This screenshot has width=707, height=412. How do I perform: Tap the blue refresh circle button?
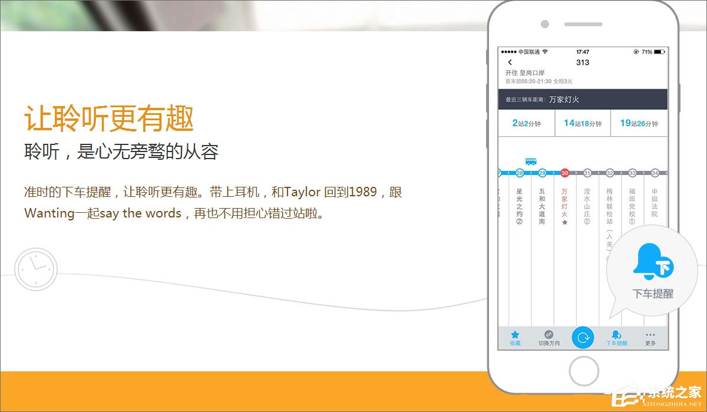pyautogui.click(x=583, y=337)
